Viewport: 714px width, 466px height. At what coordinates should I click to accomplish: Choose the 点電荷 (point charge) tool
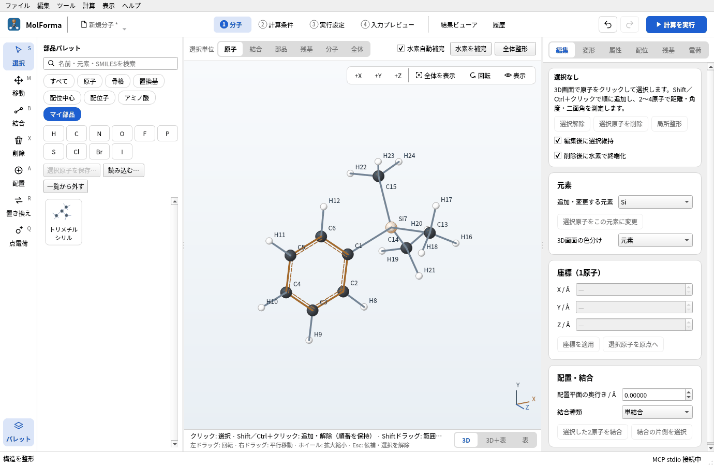click(x=19, y=236)
